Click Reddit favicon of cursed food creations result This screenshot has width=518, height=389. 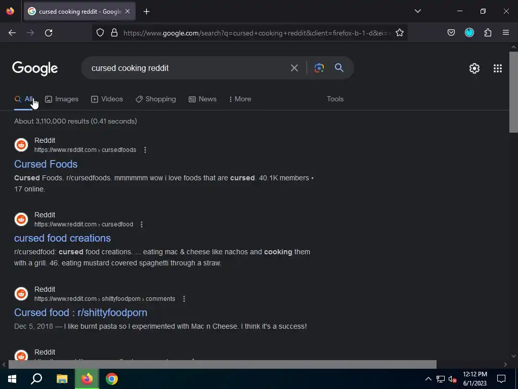click(x=21, y=219)
